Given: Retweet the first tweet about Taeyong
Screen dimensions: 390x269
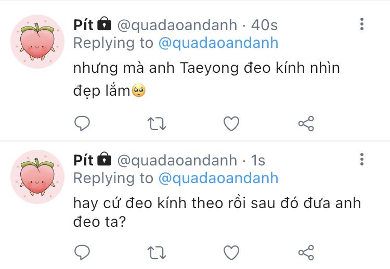Looking at the screenshot, I should click(x=157, y=123).
